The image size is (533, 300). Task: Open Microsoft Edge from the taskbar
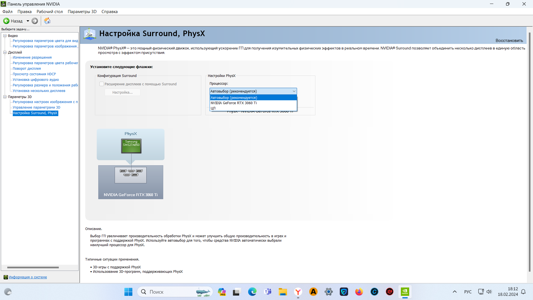click(252, 292)
